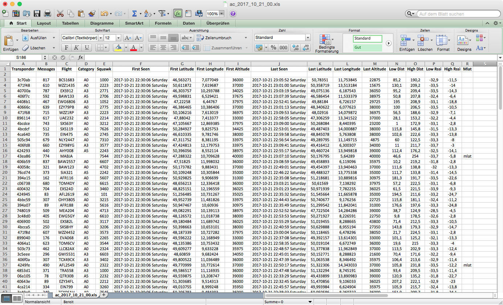Viewport: 503px width, 305px height.
Task: Paste using the toolbar clipboard icon
Action: coord(81,13)
